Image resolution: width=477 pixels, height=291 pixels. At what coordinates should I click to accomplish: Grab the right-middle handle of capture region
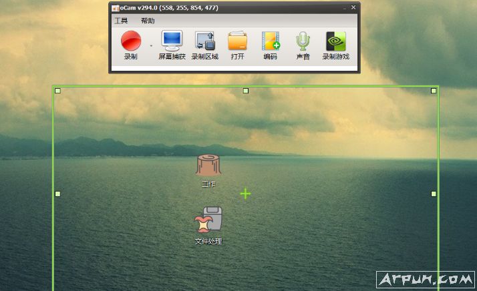[x=434, y=194]
